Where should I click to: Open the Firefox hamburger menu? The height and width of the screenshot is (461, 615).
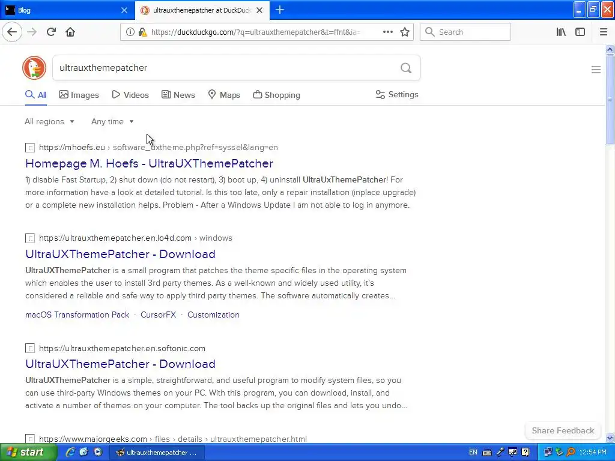pyautogui.click(x=603, y=32)
